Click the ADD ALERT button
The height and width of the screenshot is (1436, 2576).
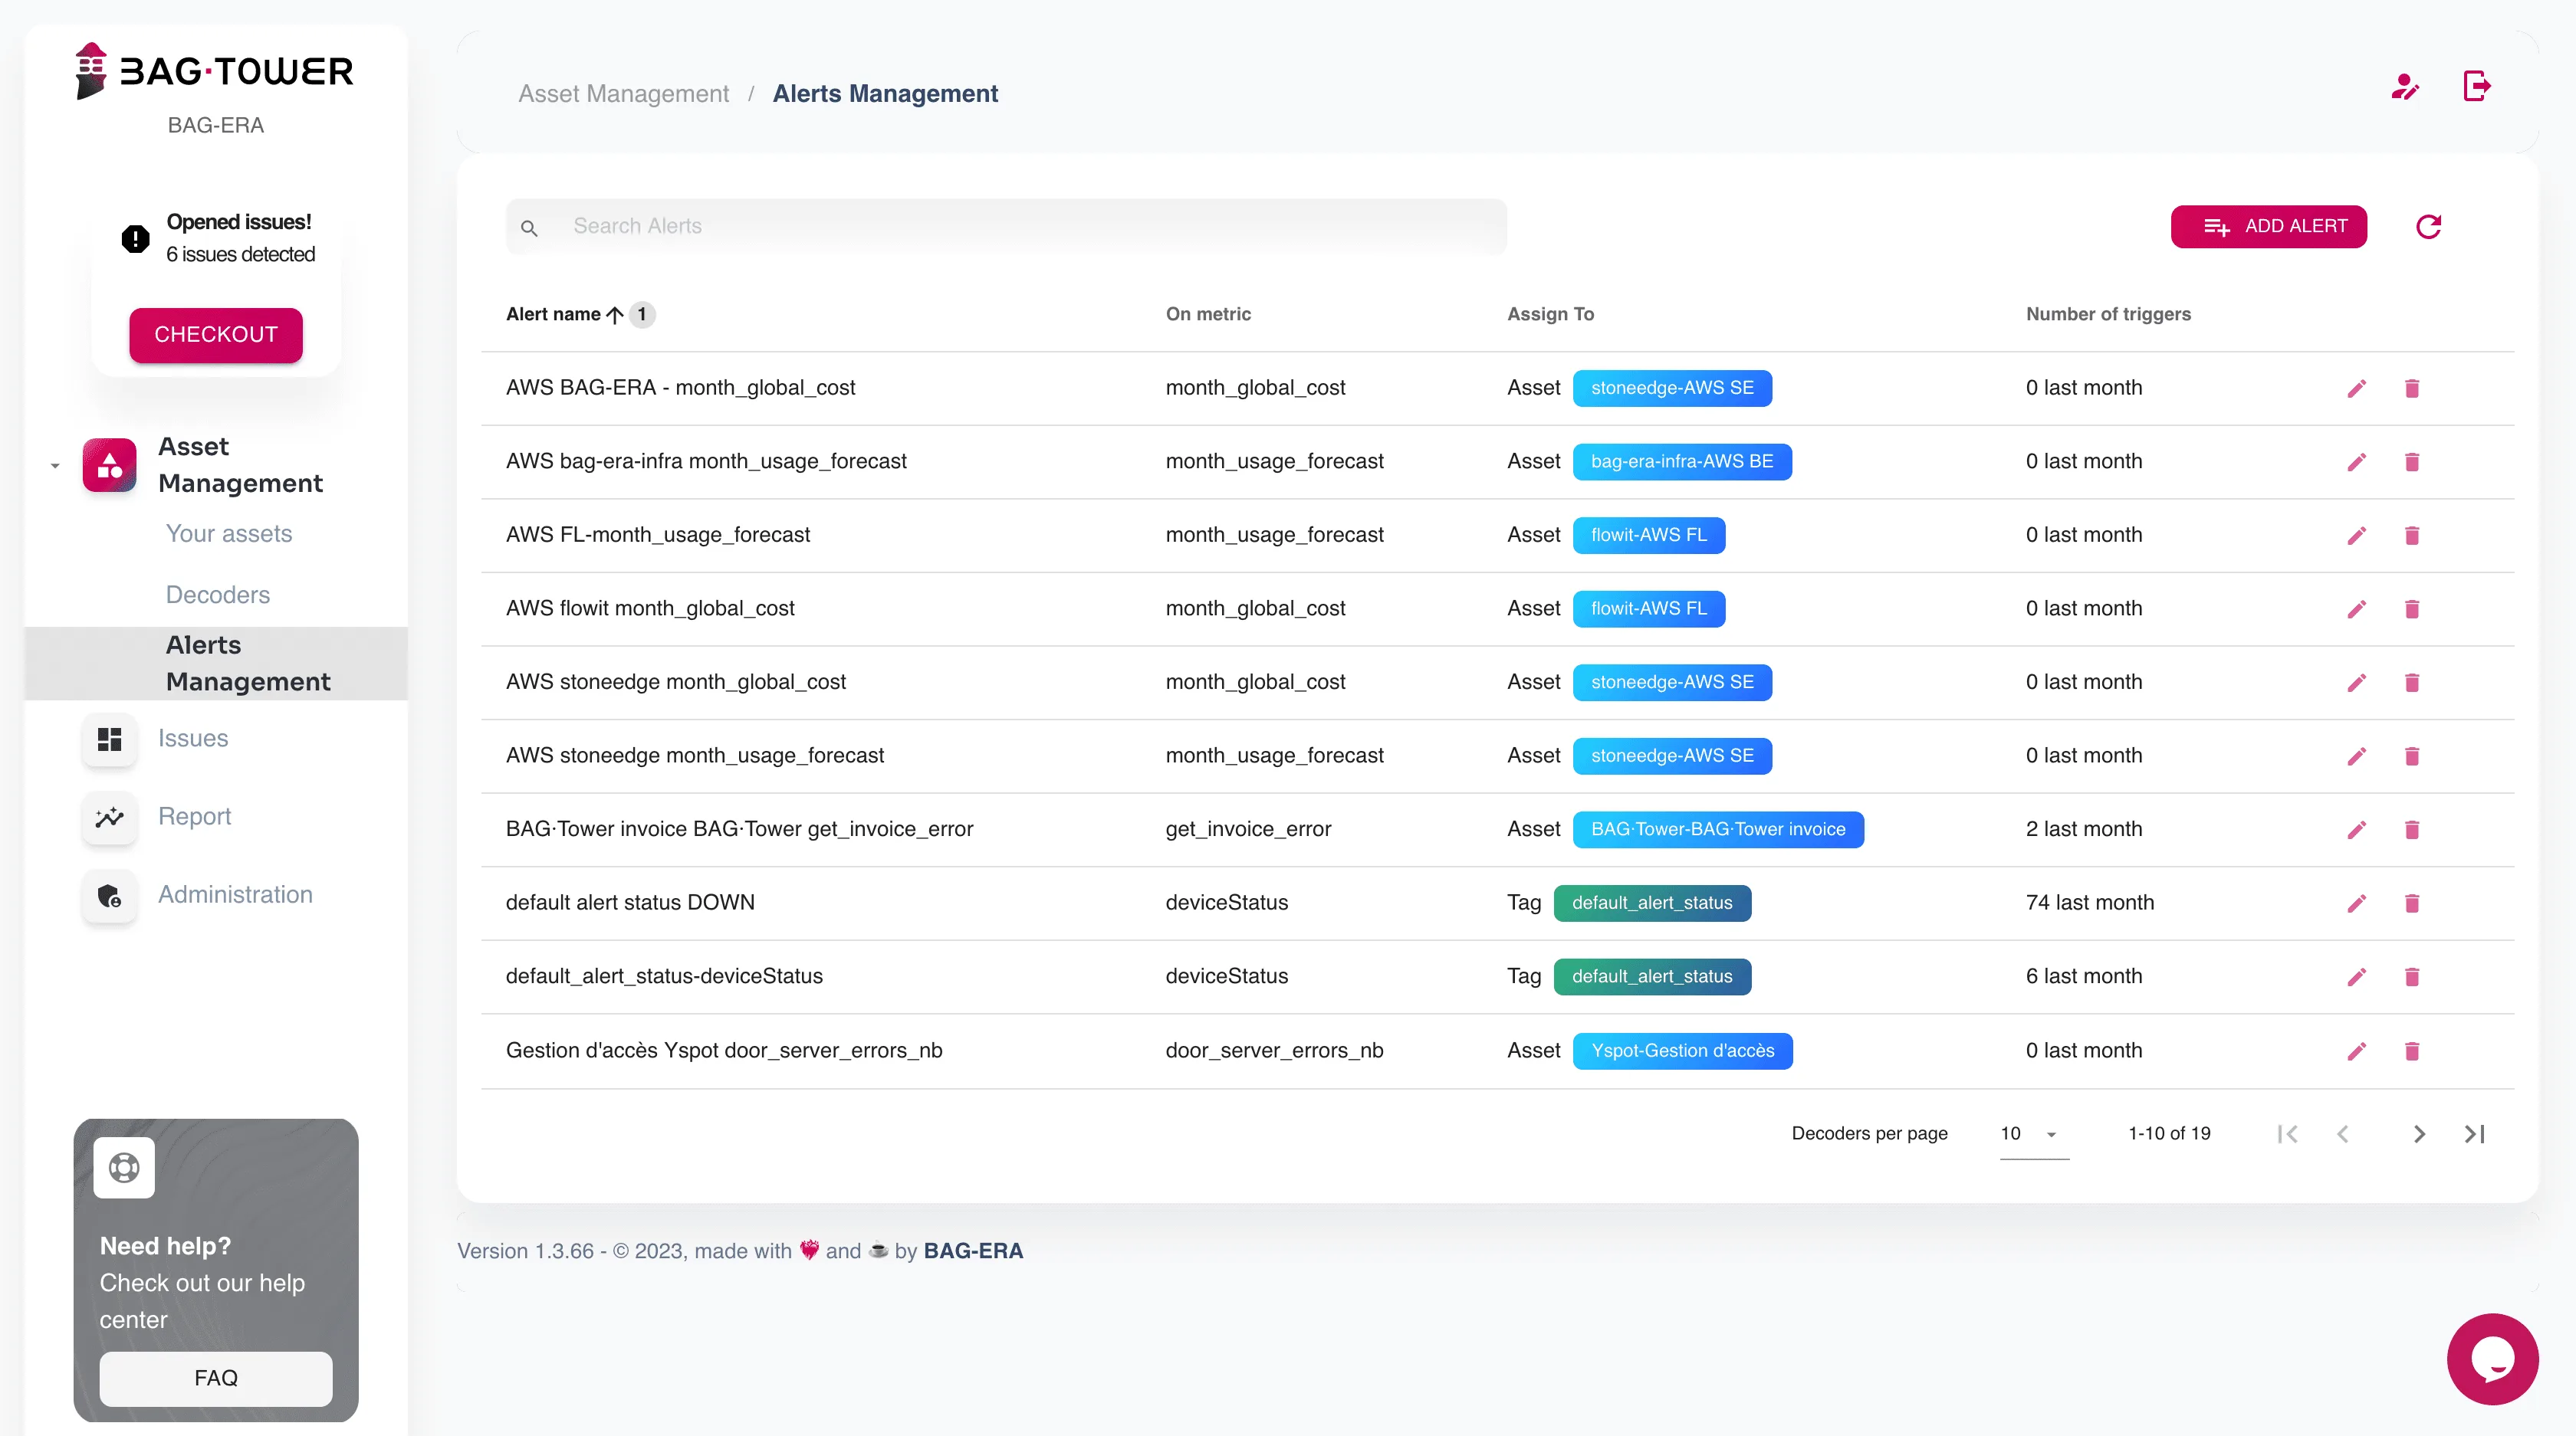[x=2268, y=227]
